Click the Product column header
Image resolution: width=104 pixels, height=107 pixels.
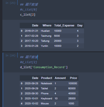47,78
